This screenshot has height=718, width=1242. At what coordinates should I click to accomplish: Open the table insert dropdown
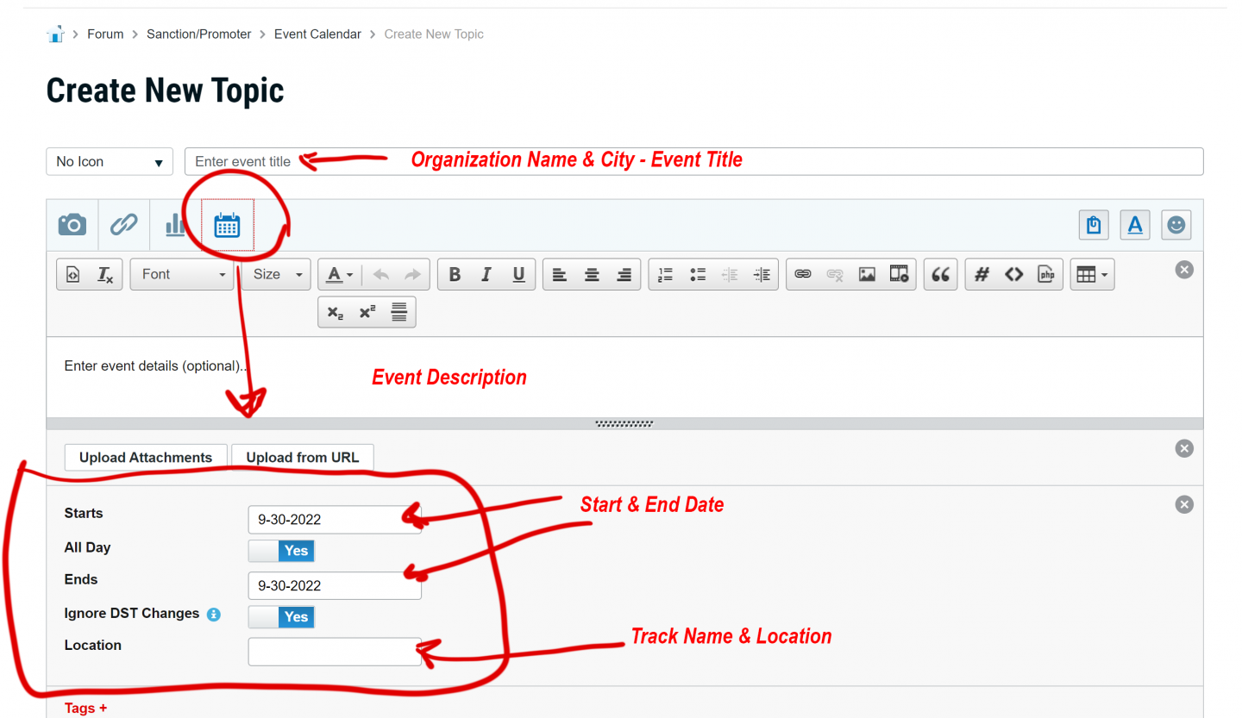point(1092,274)
